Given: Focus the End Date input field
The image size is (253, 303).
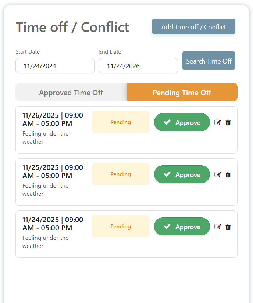Looking at the screenshot, I should (138, 66).
